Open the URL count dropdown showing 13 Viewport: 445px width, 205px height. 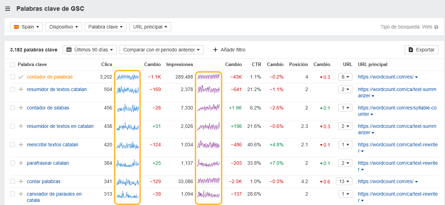coord(344,181)
